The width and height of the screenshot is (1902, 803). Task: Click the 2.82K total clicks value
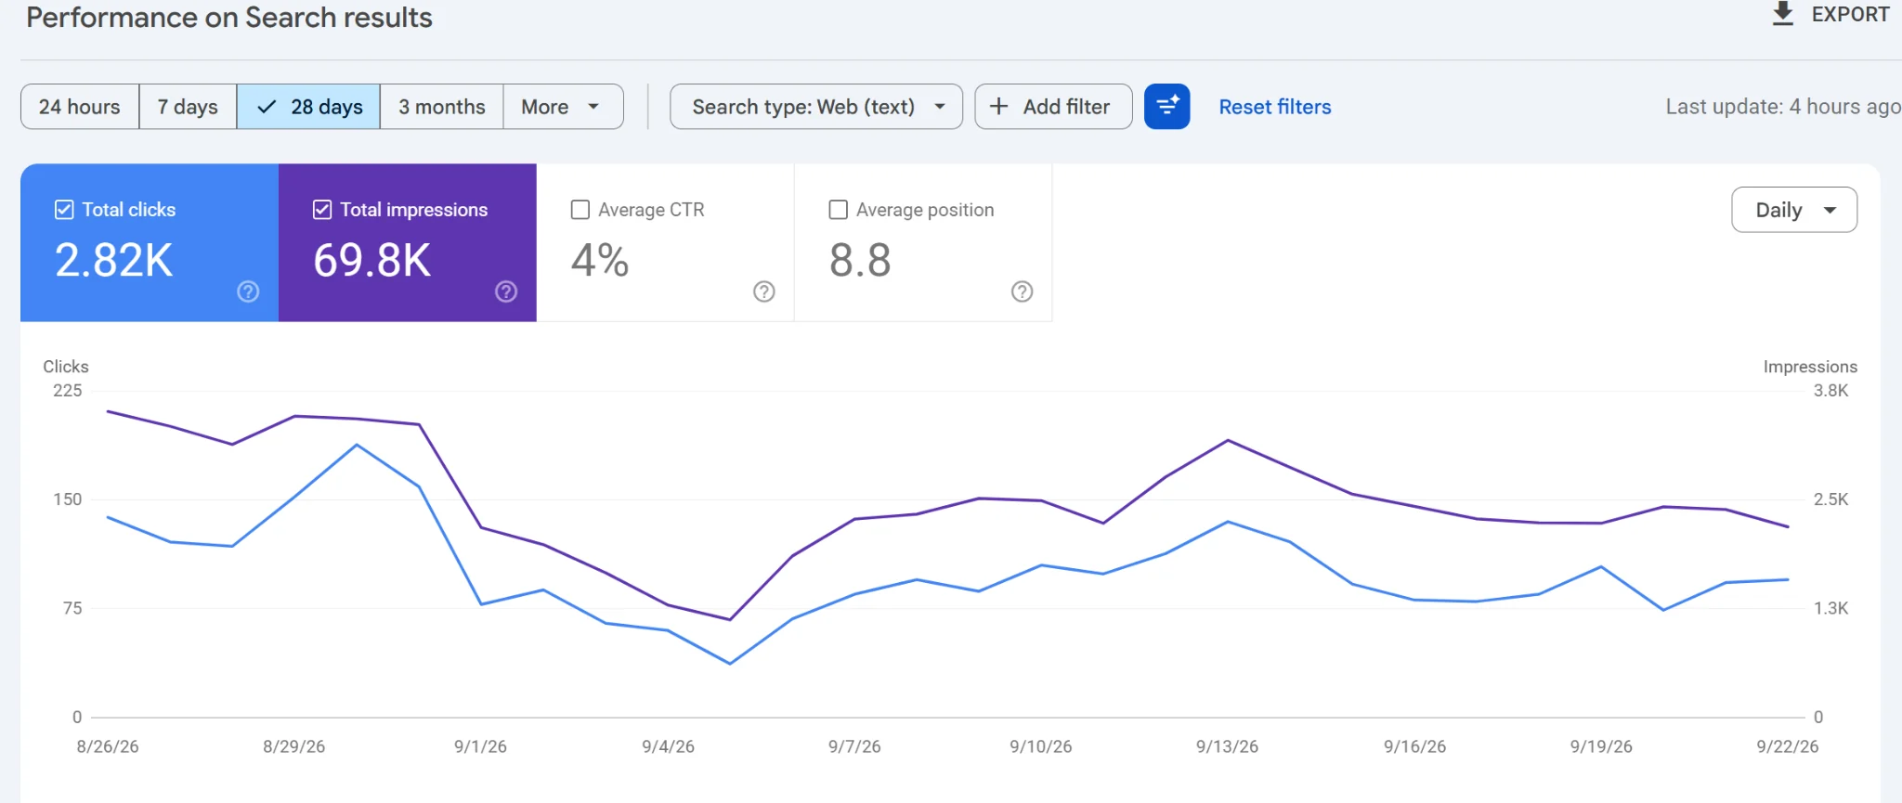[x=114, y=260]
